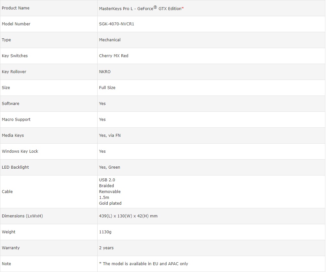The height and width of the screenshot is (272, 326).
Task: Click the Cherry MX Red value
Action: pos(114,56)
